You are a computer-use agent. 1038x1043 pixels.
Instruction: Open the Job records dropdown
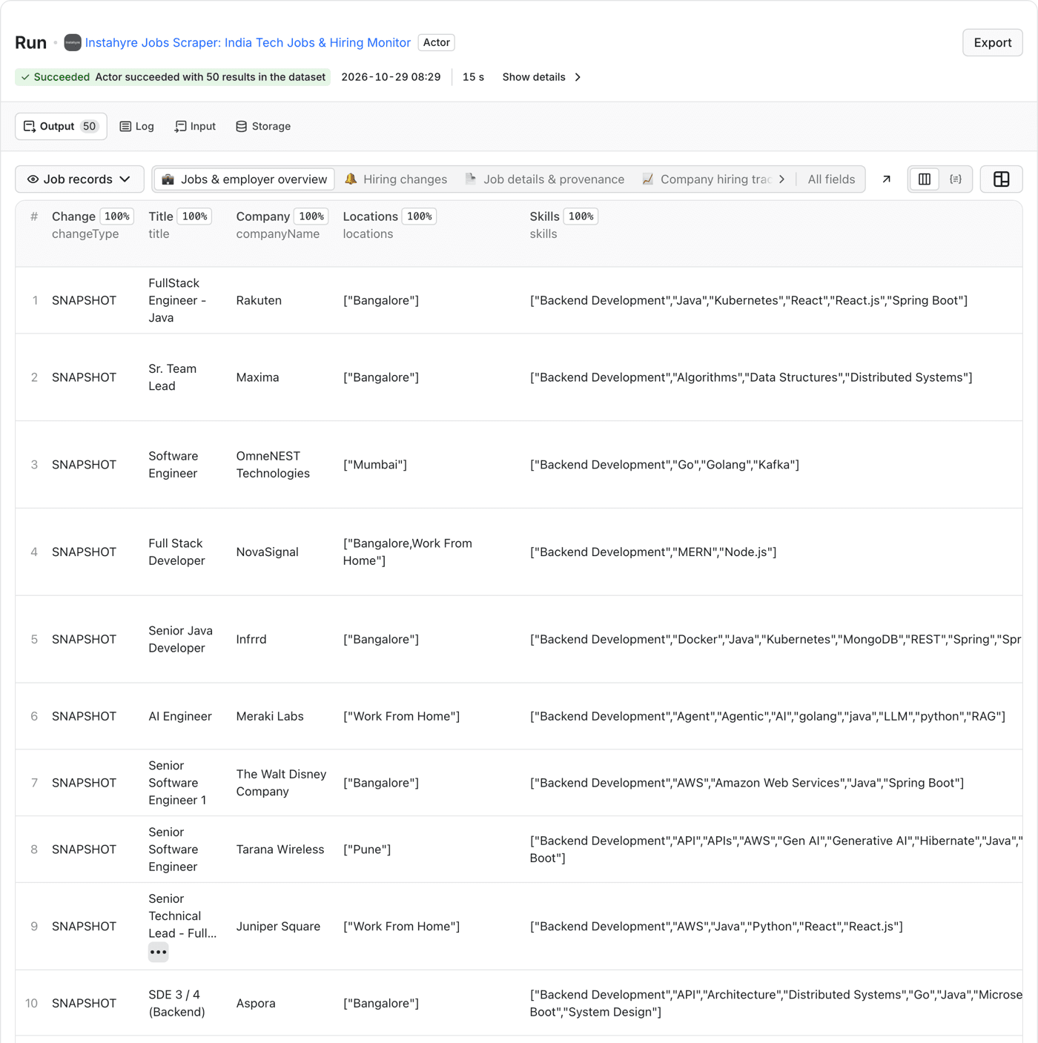[79, 179]
